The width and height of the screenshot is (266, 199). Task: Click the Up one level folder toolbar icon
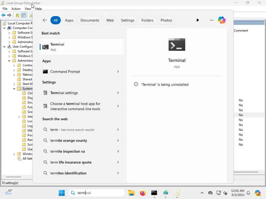[17, 15]
